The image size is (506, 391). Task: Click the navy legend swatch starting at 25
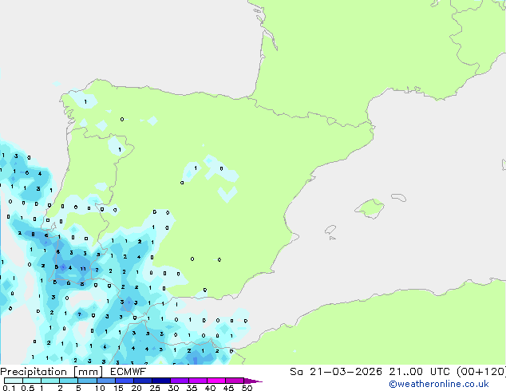161,381
